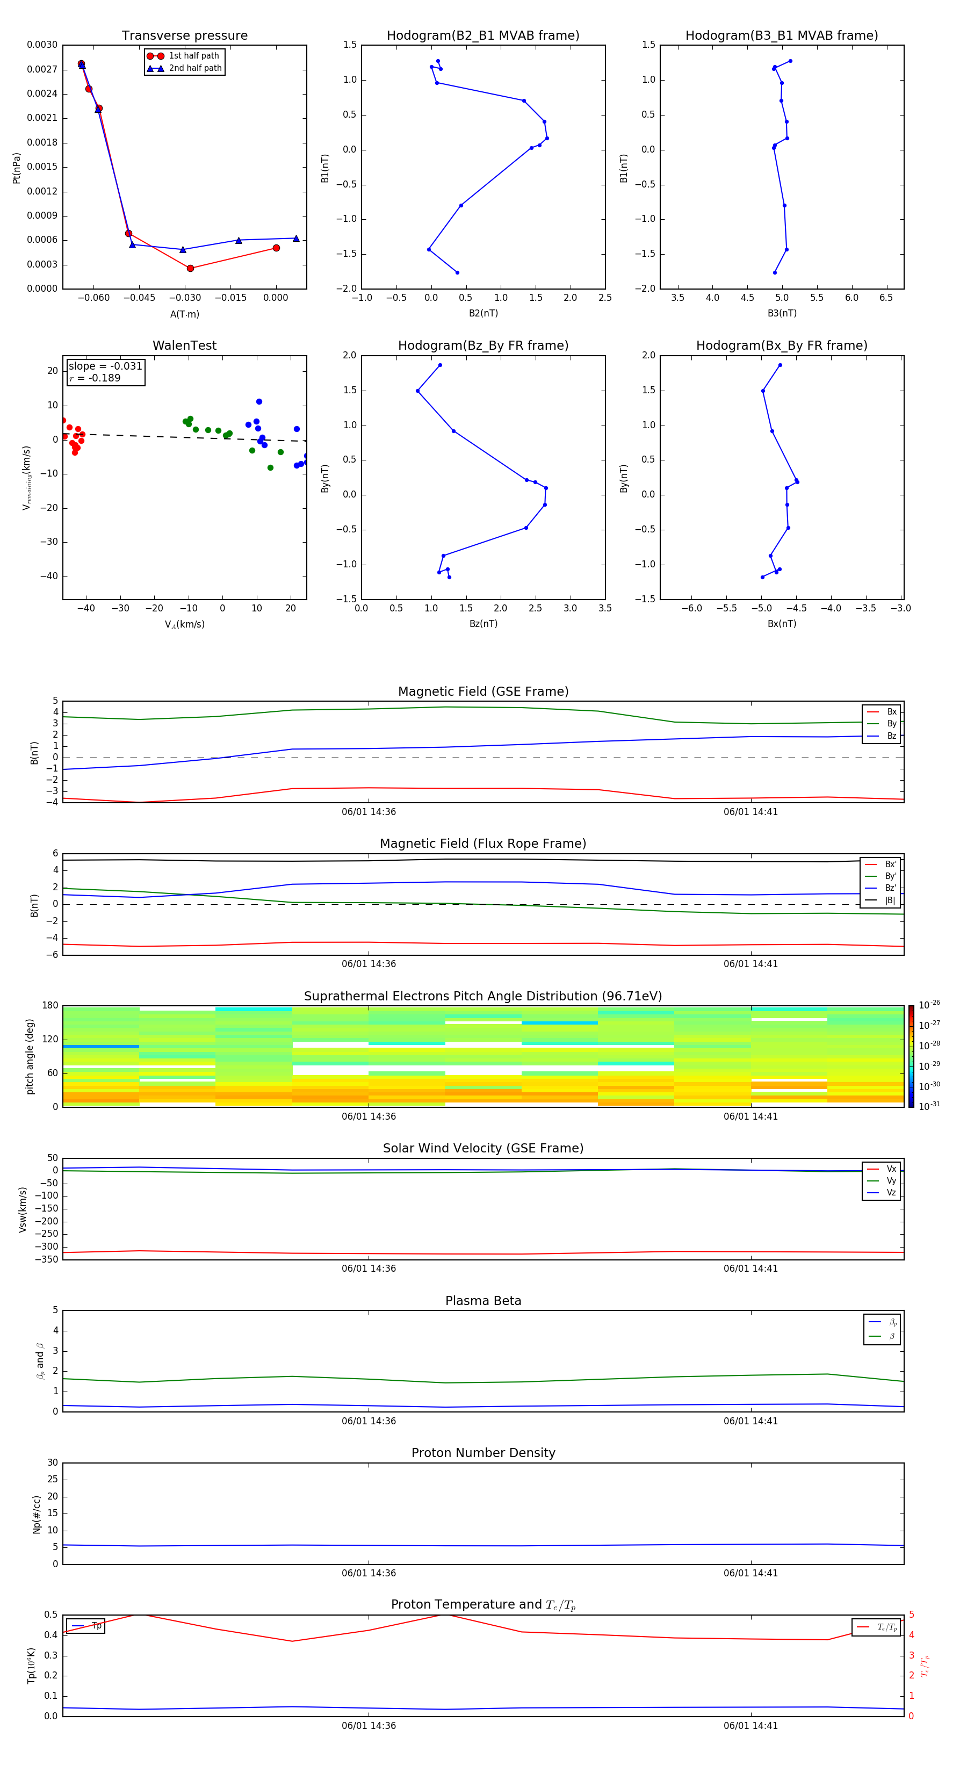Click the 'pitch angle (deg)' axis label
Viewport: 967px width, 1773px height.
click(30, 1056)
